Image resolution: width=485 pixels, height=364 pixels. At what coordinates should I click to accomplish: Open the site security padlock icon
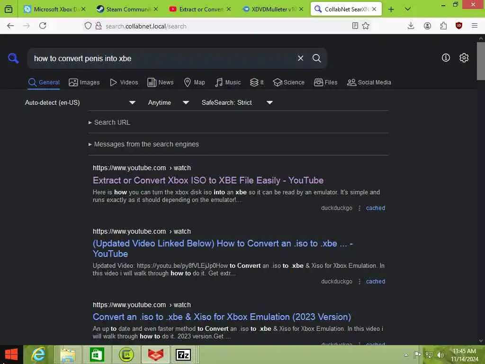(99, 26)
